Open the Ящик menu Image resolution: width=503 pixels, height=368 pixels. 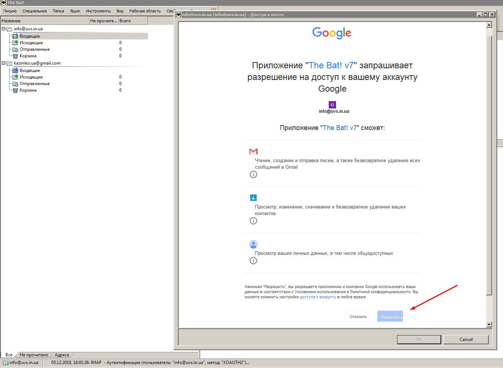pyautogui.click(x=75, y=11)
